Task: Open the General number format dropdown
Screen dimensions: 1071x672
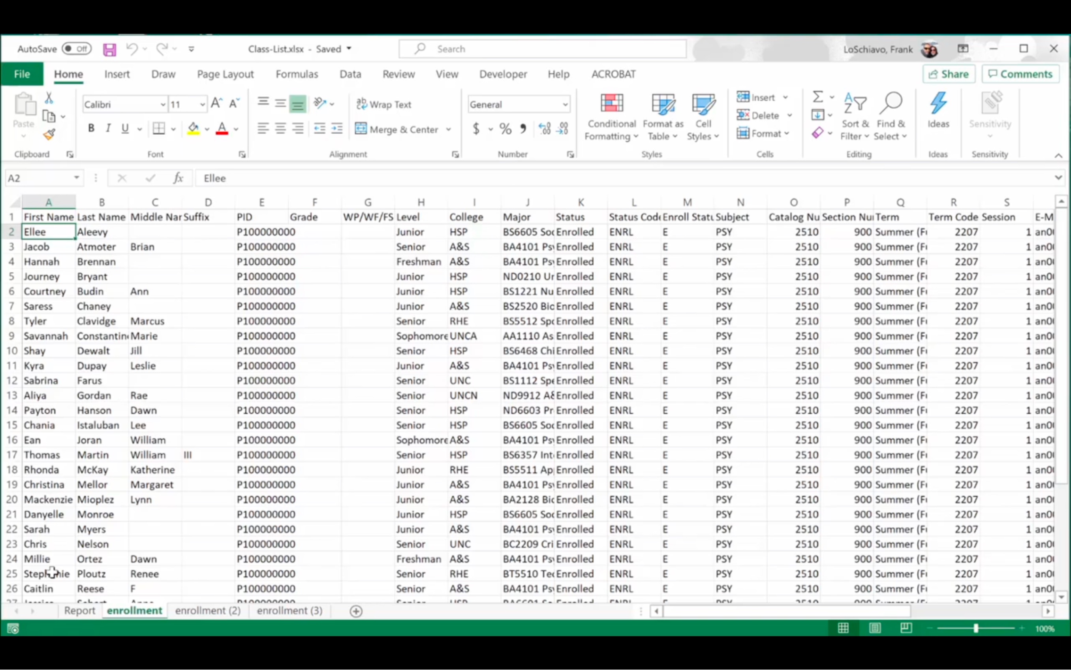Action: 565,105
